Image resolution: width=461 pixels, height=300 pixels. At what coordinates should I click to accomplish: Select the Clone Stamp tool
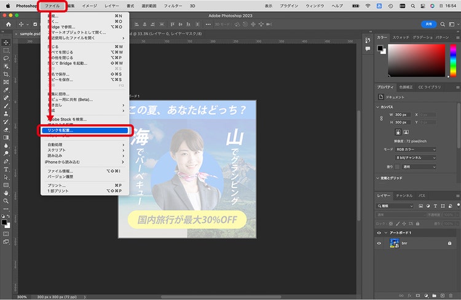point(6,114)
